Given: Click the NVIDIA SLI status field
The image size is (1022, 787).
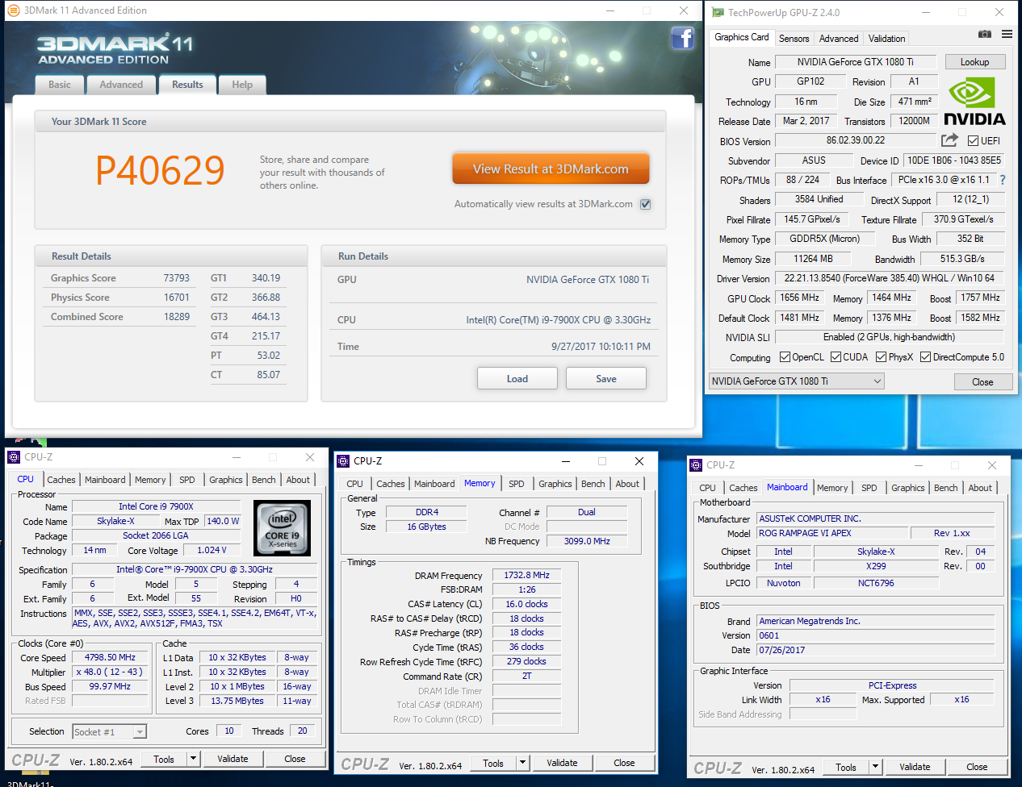Looking at the screenshot, I should (890, 337).
